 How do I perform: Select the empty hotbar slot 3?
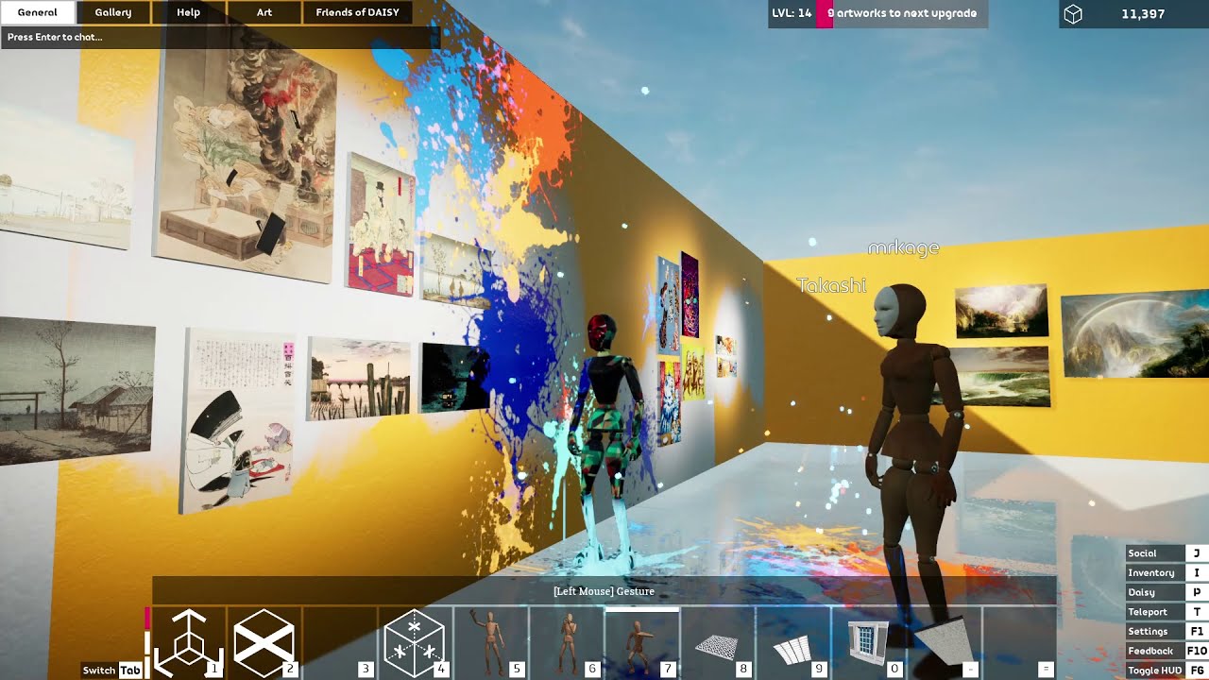tap(340, 643)
